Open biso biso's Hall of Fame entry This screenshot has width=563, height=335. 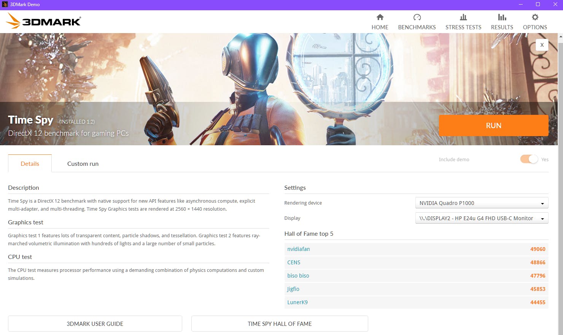tap(298, 276)
